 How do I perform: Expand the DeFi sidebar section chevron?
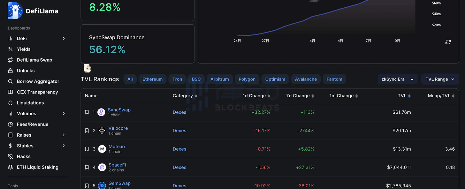click(64, 38)
